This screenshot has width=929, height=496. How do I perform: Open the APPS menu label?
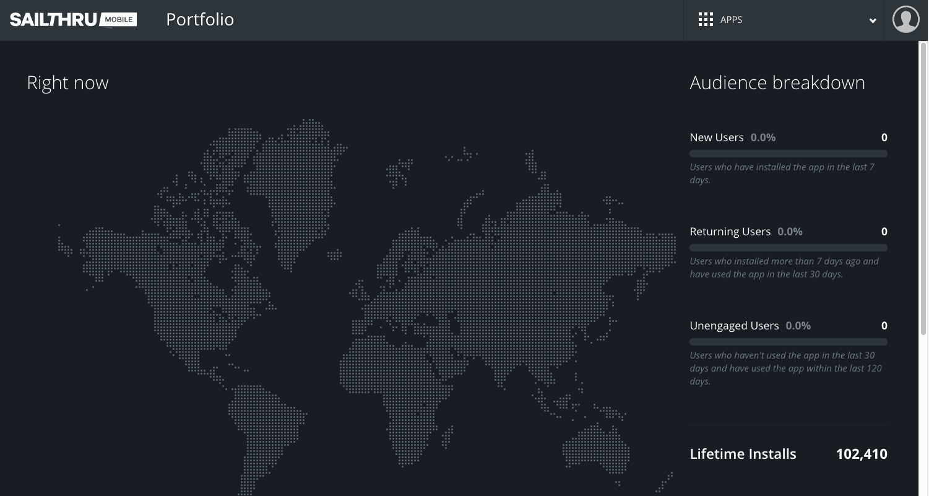coord(731,20)
